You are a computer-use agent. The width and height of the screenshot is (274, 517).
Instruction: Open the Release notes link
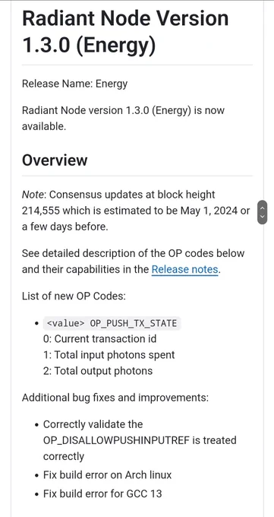point(184,269)
